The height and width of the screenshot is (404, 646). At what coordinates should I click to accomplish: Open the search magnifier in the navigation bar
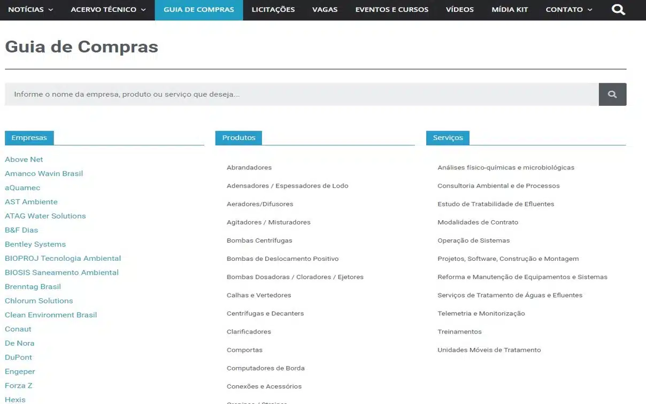tap(618, 10)
